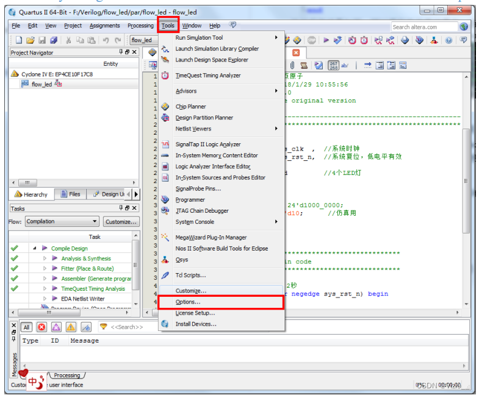Toggle the critical warning purple triangle filter
Image resolution: width=479 pixels, height=395 pixels.
pos(56,327)
